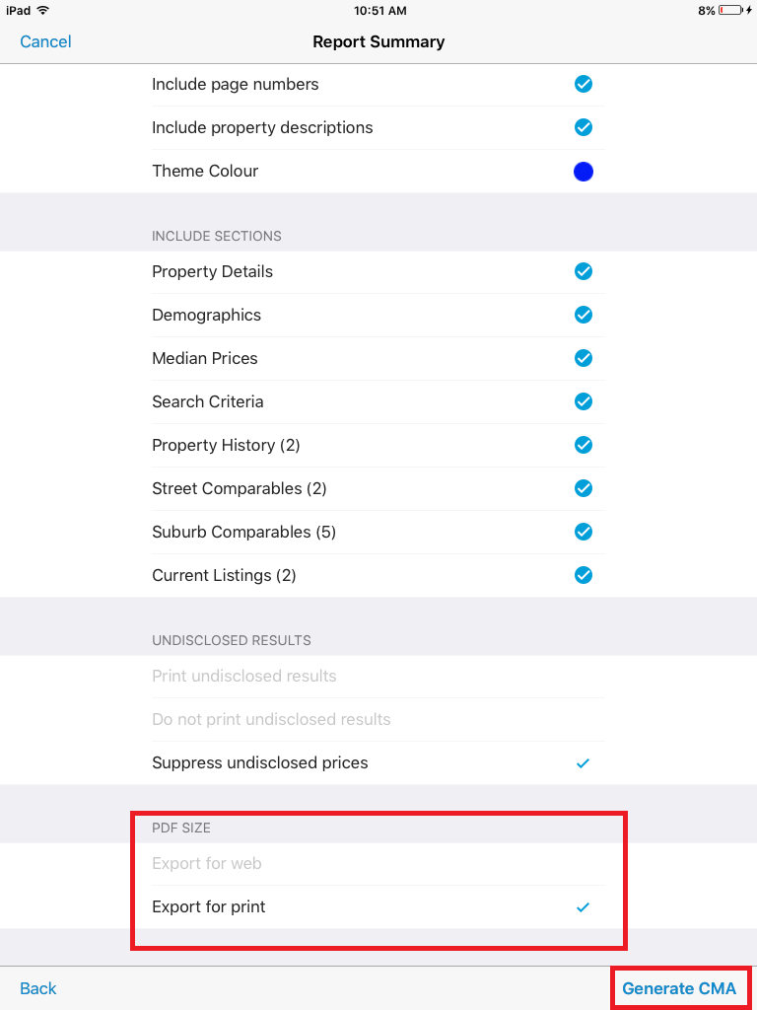Tap Cancel in the top bar

[x=45, y=41]
